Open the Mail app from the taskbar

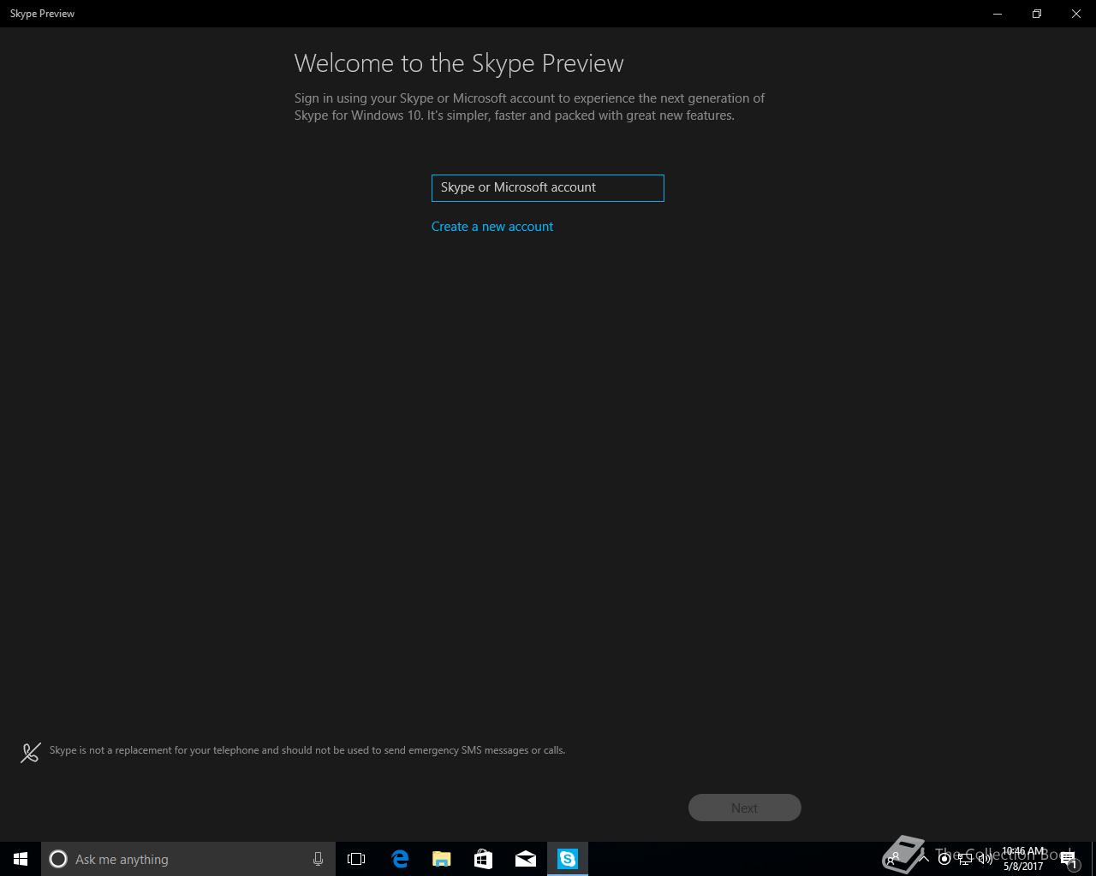pos(526,859)
